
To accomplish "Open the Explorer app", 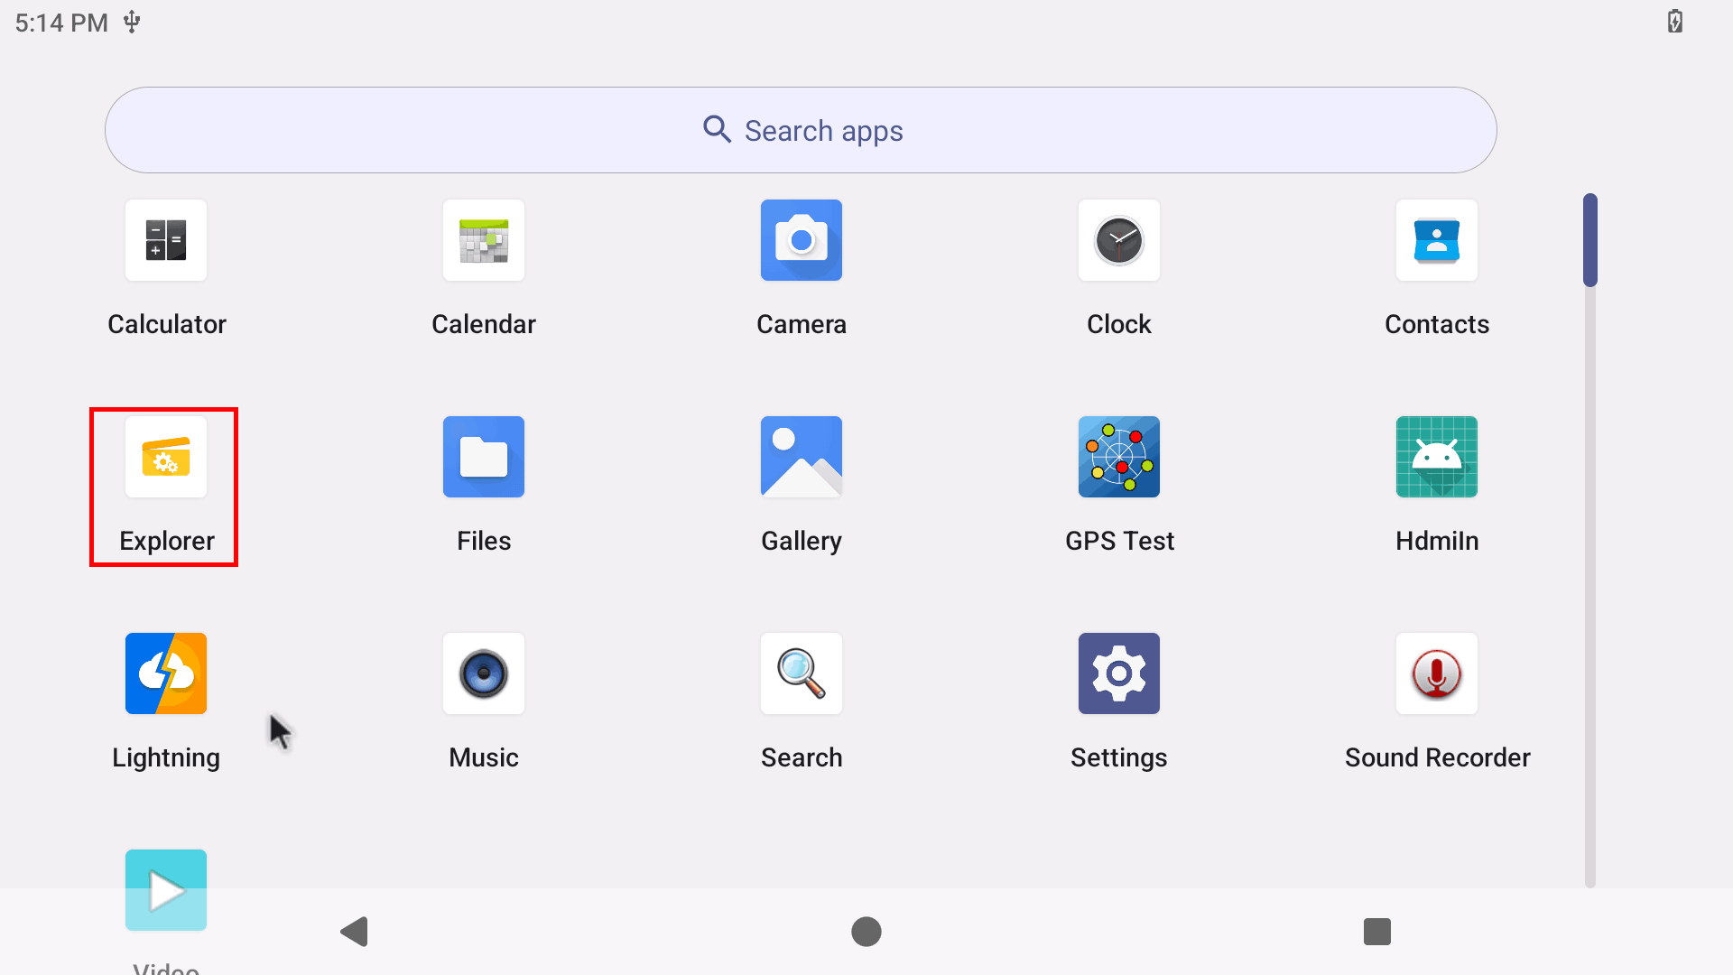I will [166, 458].
